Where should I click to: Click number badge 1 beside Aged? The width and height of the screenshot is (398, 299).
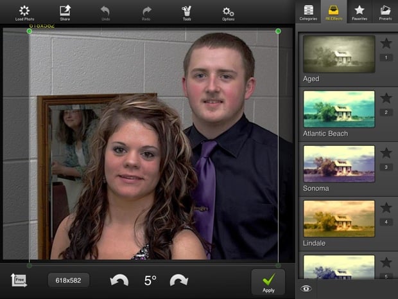tap(386, 58)
